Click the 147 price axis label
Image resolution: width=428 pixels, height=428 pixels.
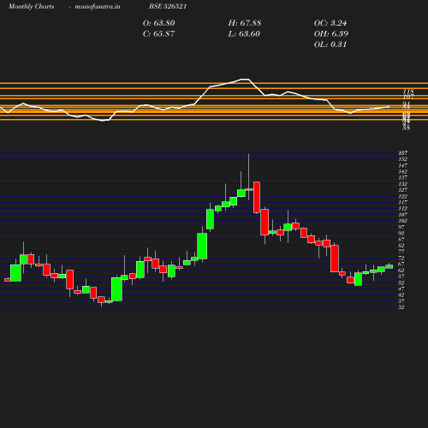tap(402, 165)
